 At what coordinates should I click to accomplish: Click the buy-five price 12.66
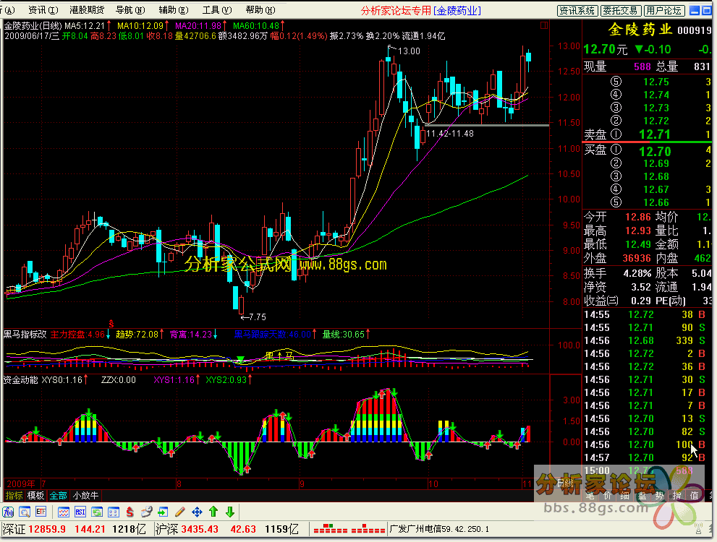[656, 202]
